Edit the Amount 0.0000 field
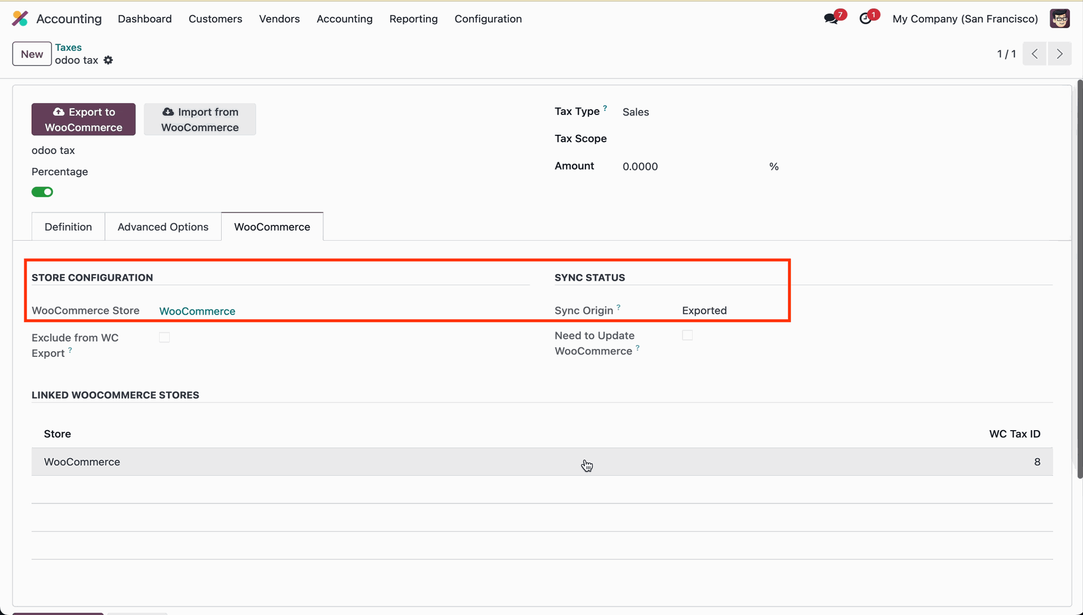The width and height of the screenshot is (1083, 615). click(640, 166)
